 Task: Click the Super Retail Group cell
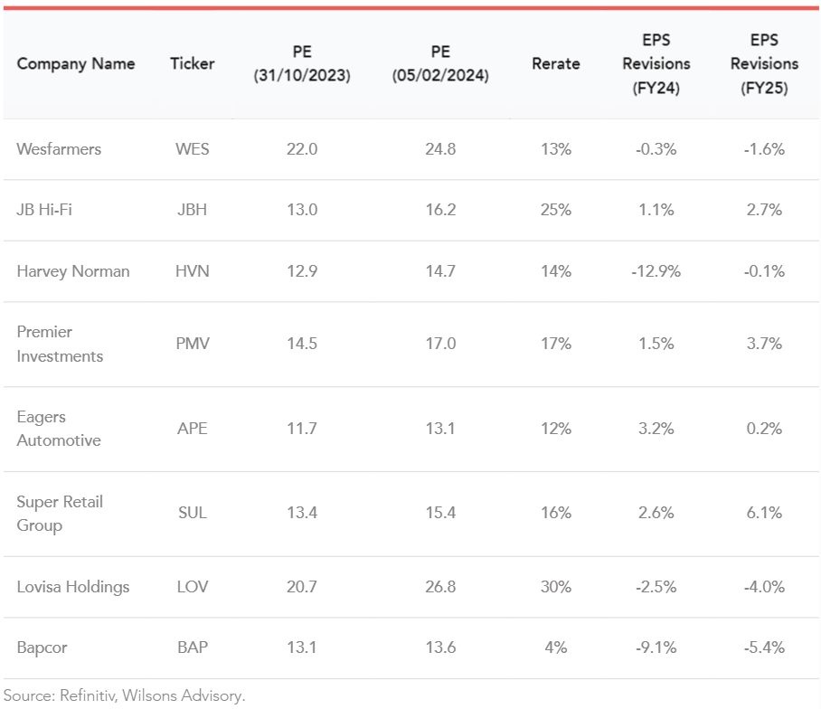60,513
